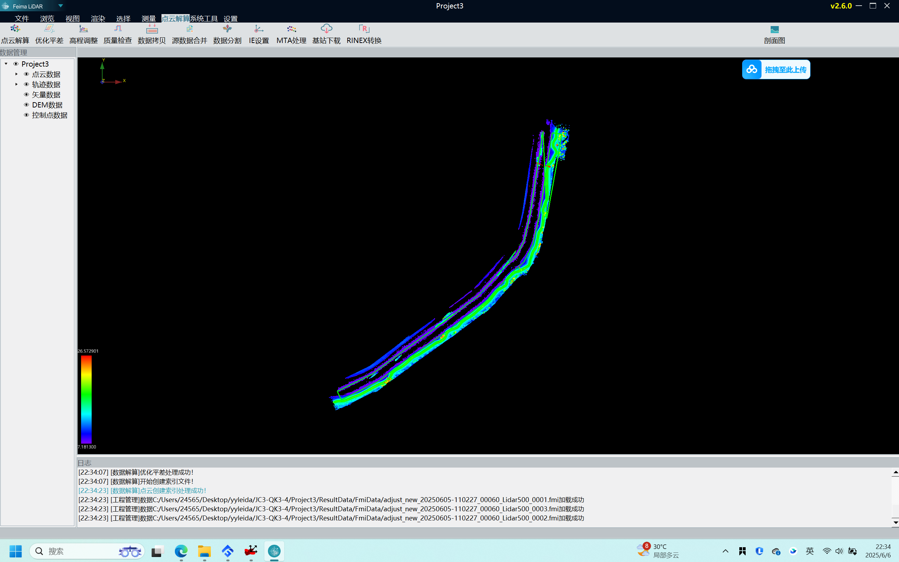Expand the 轨迹数据 tree node

[x=16, y=84]
